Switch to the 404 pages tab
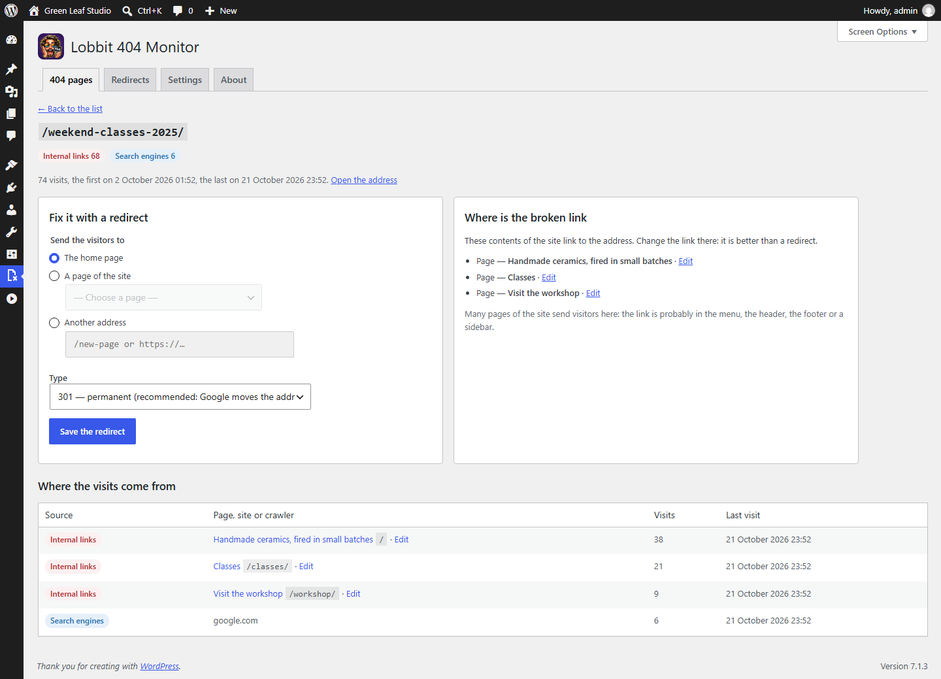941x679 pixels. pyautogui.click(x=71, y=80)
